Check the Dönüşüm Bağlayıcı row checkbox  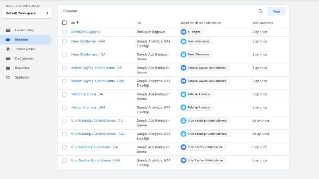(x=64, y=32)
